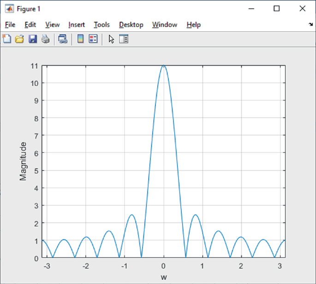Insert a colorbar using the toolbar icon
Viewport: 316px width, 284px height.
(x=80, y=39)
